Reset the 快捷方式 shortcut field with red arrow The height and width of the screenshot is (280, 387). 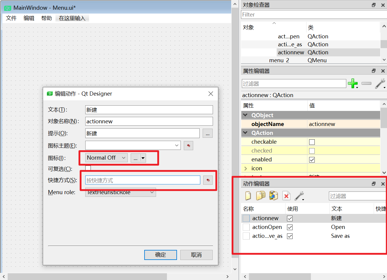click(x=208, y=180)
